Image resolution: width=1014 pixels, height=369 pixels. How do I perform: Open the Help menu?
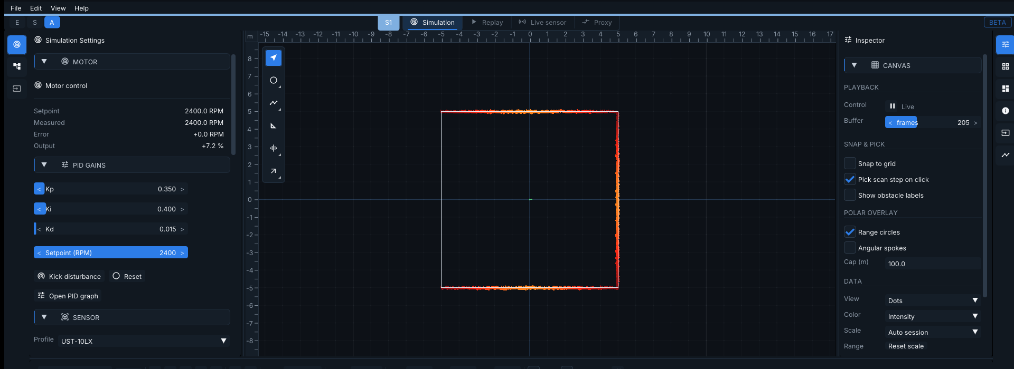coord(81,8)
